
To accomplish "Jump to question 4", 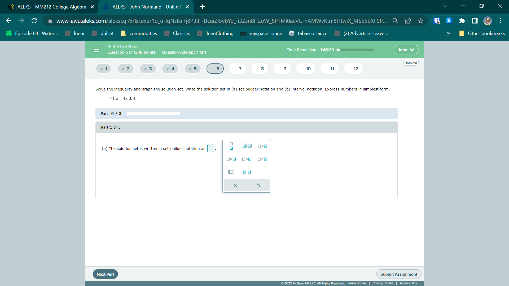I will 170,69.
